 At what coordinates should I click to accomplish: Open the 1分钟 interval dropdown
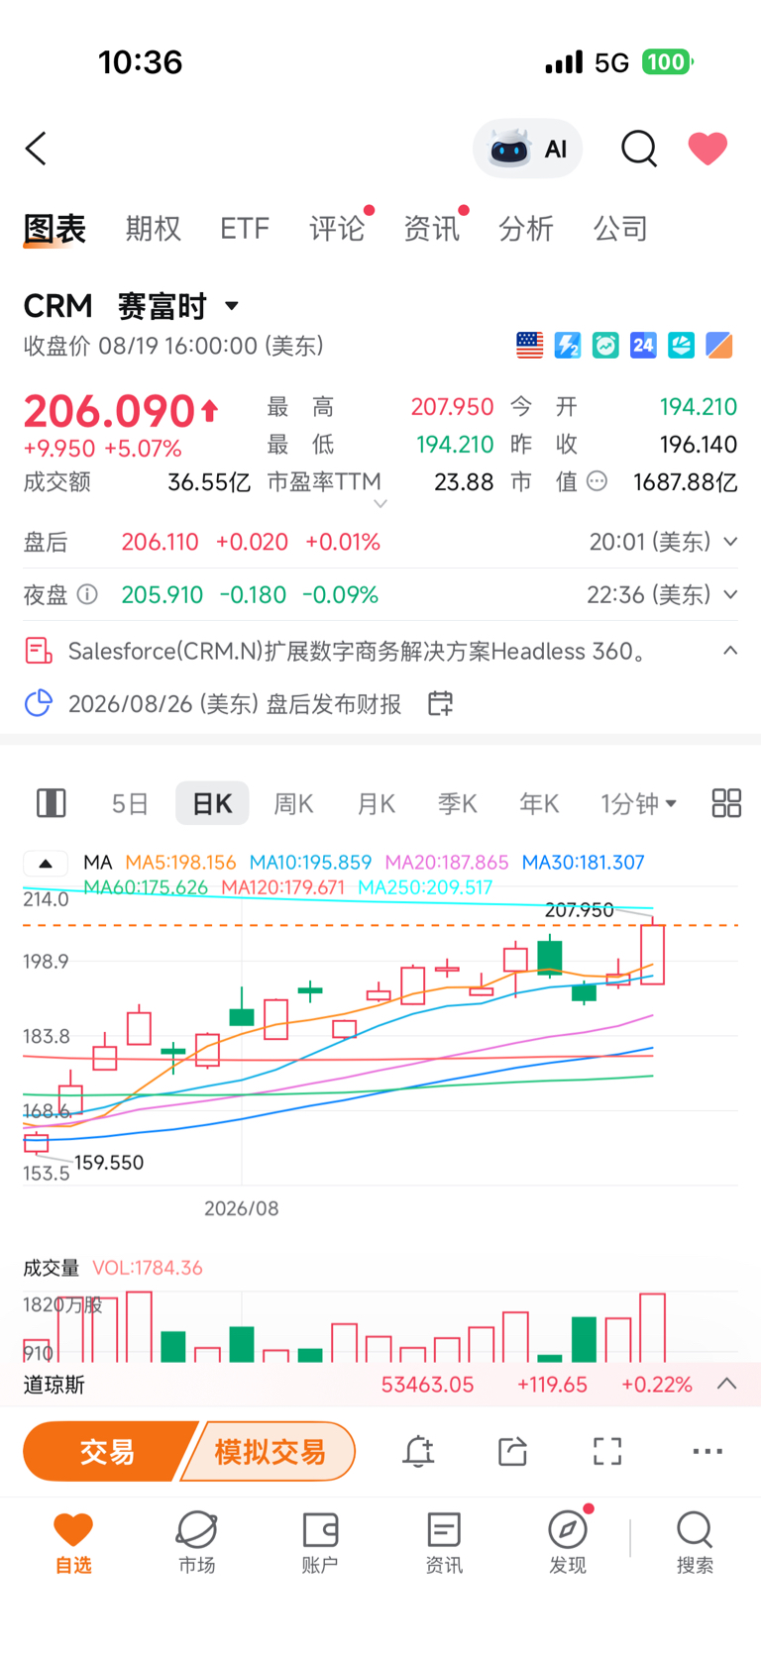pyautogui.click(x=638, y=803)
